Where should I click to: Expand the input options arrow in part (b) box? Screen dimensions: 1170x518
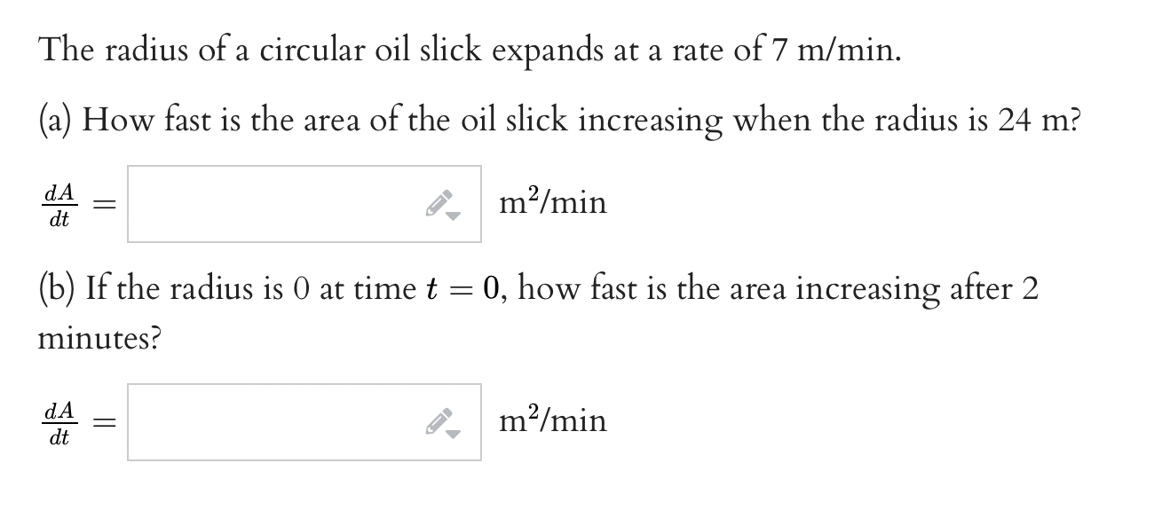pos(452,433)
